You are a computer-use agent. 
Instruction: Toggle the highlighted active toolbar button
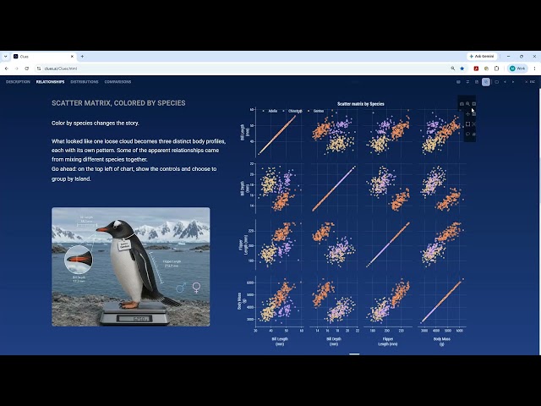pos(486,82)
